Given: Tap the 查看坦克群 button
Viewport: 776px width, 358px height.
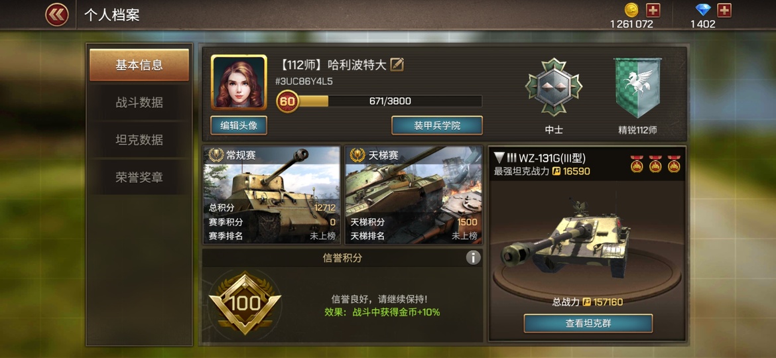Looking at the screenshot, I should 588,324.
